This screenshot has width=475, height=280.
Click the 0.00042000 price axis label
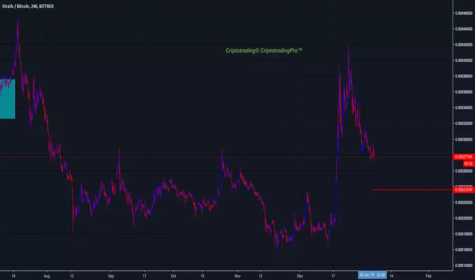[464, 45]
